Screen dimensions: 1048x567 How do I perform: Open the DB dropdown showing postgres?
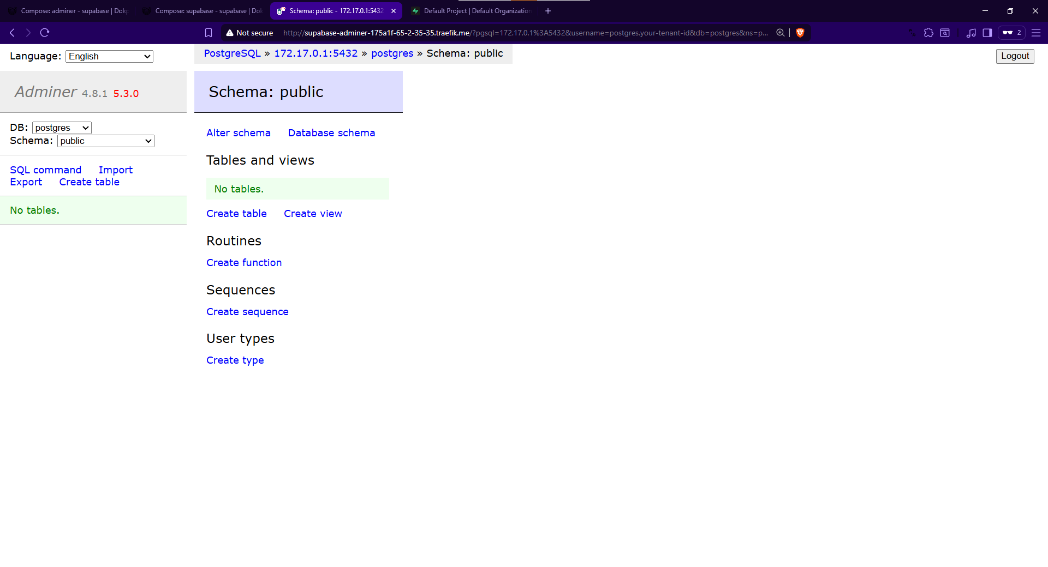(x=62, y=128)
